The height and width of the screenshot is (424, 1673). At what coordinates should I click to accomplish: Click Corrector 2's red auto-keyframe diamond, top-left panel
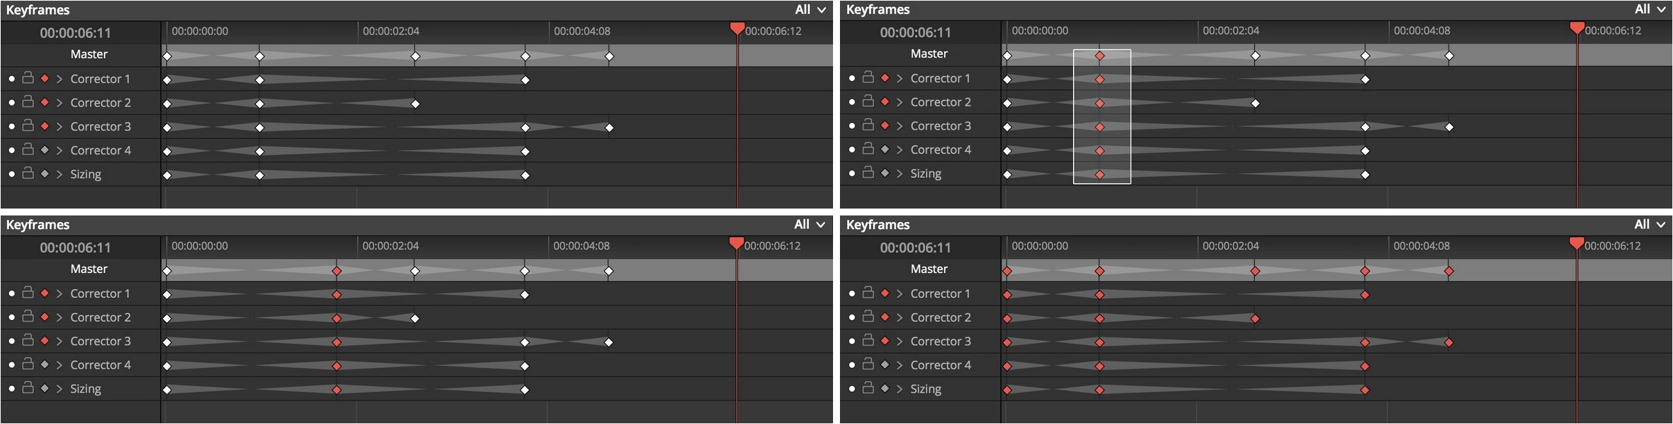(x=44, y=103)
